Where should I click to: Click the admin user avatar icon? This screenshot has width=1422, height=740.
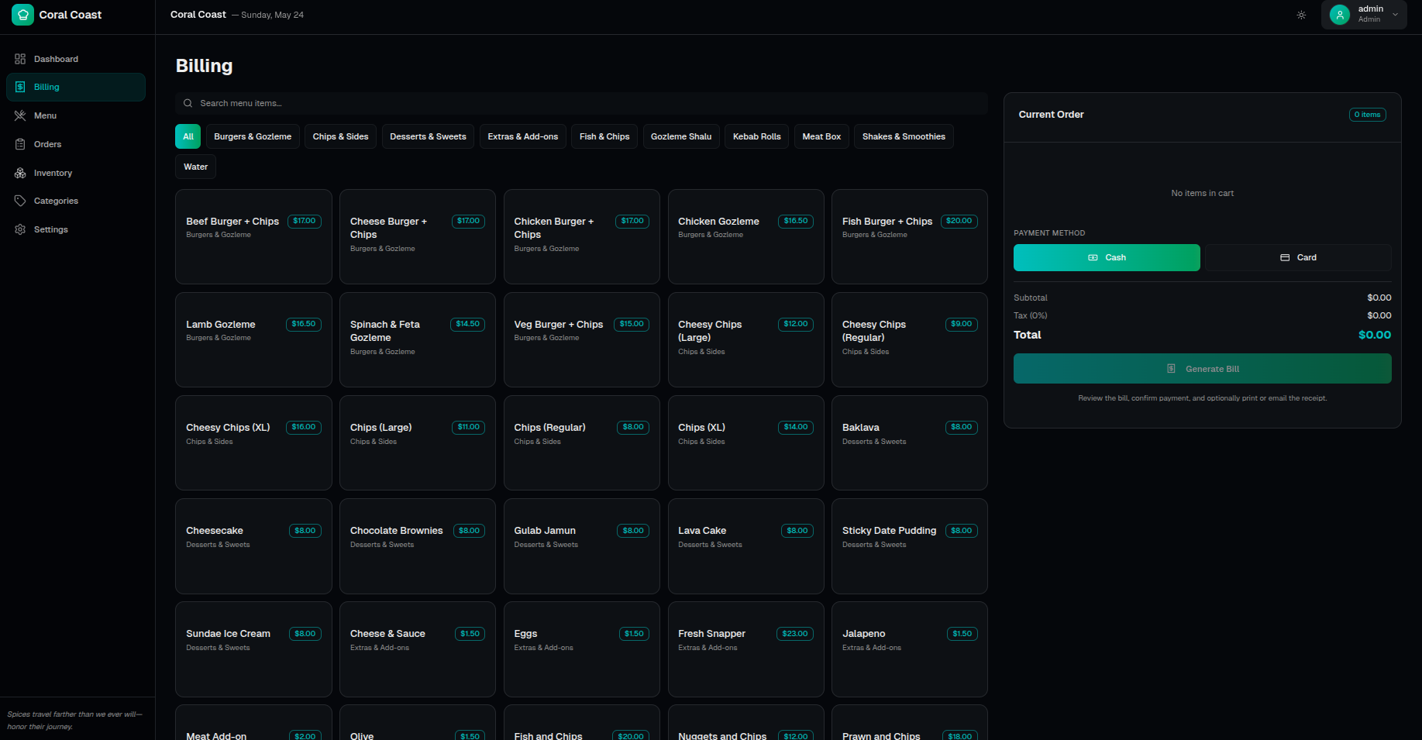(1340, 15)
